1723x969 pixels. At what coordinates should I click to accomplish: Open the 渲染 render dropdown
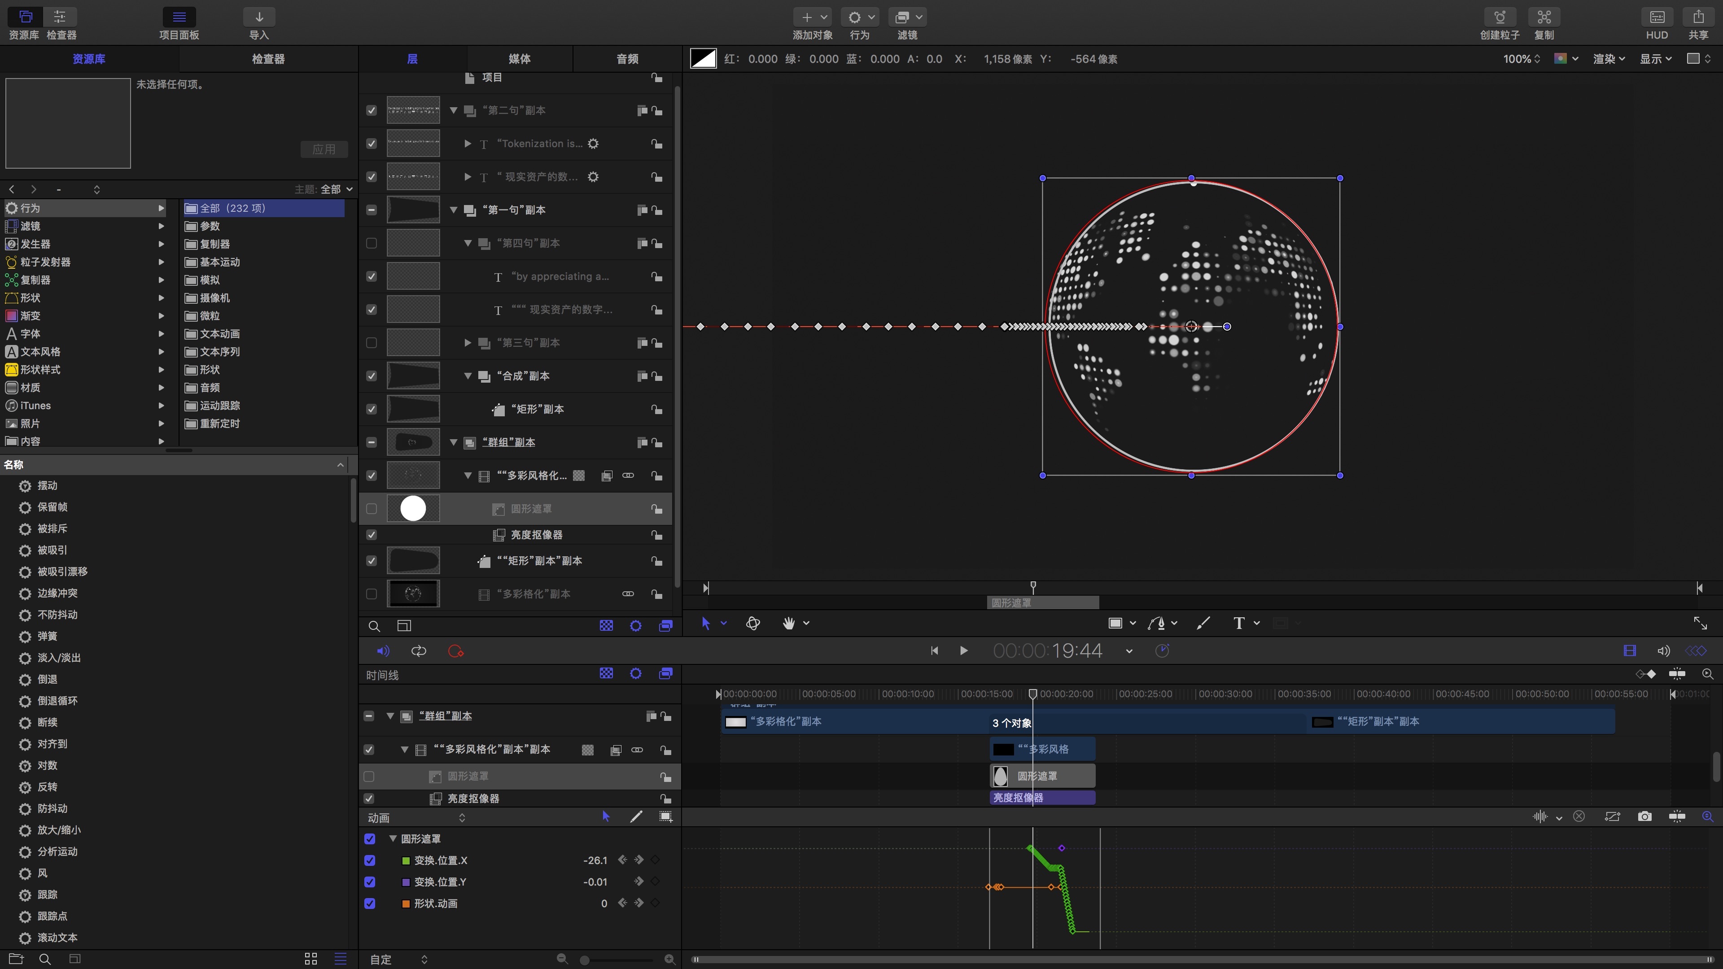(x=1609, y=59)
